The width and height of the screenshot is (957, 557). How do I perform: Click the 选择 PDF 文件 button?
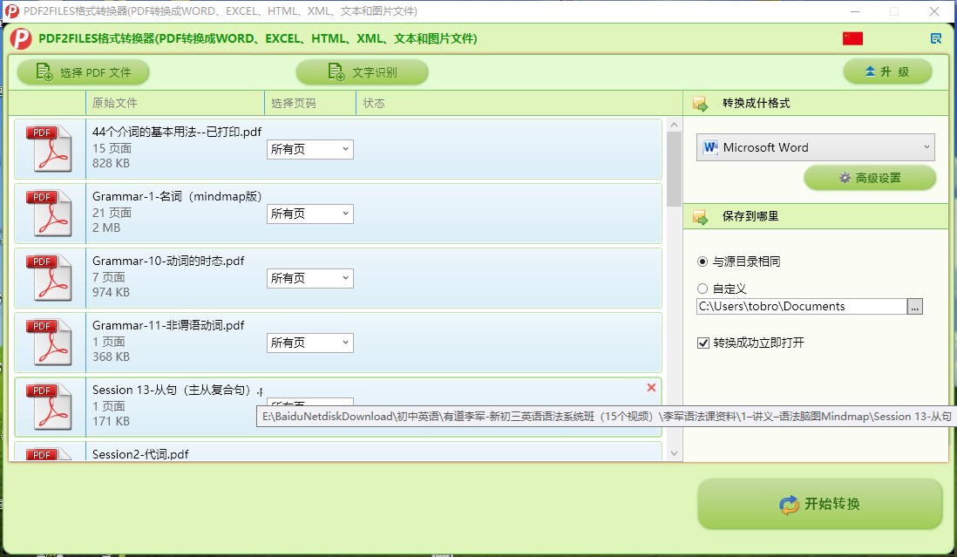coord(83,72)
